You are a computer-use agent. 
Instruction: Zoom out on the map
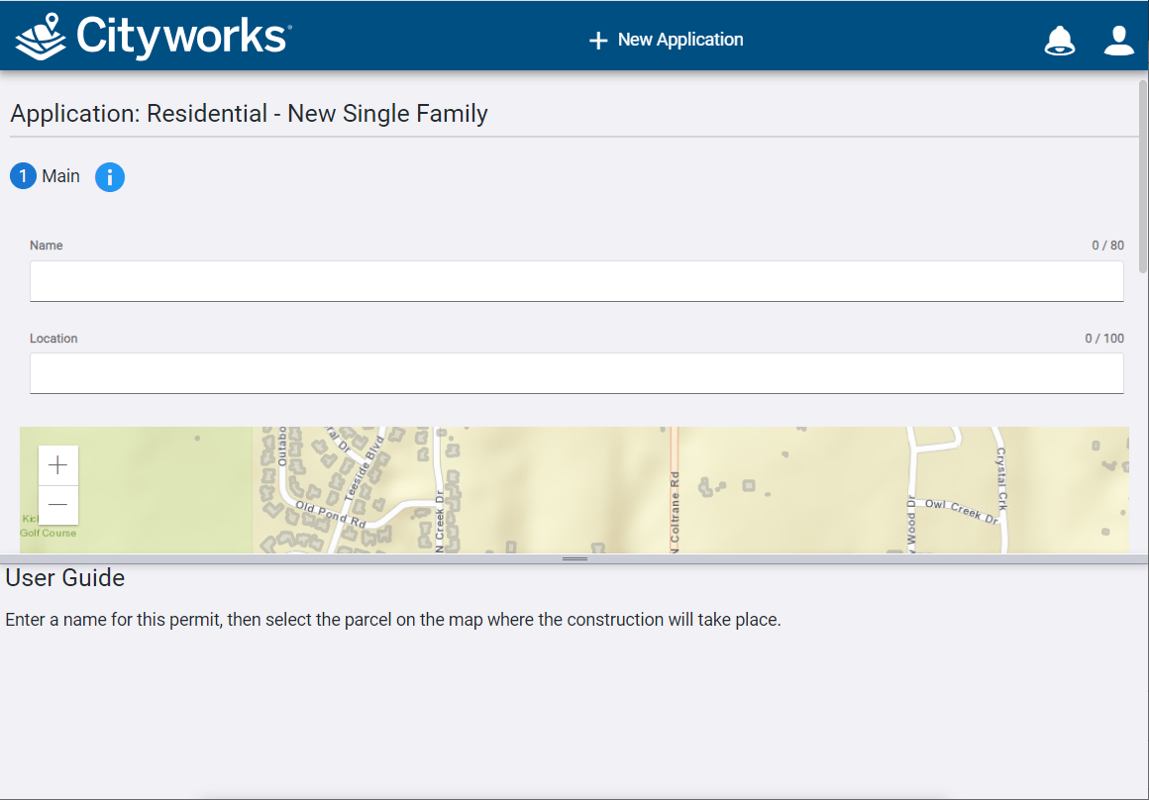click(x=57, y=505)
